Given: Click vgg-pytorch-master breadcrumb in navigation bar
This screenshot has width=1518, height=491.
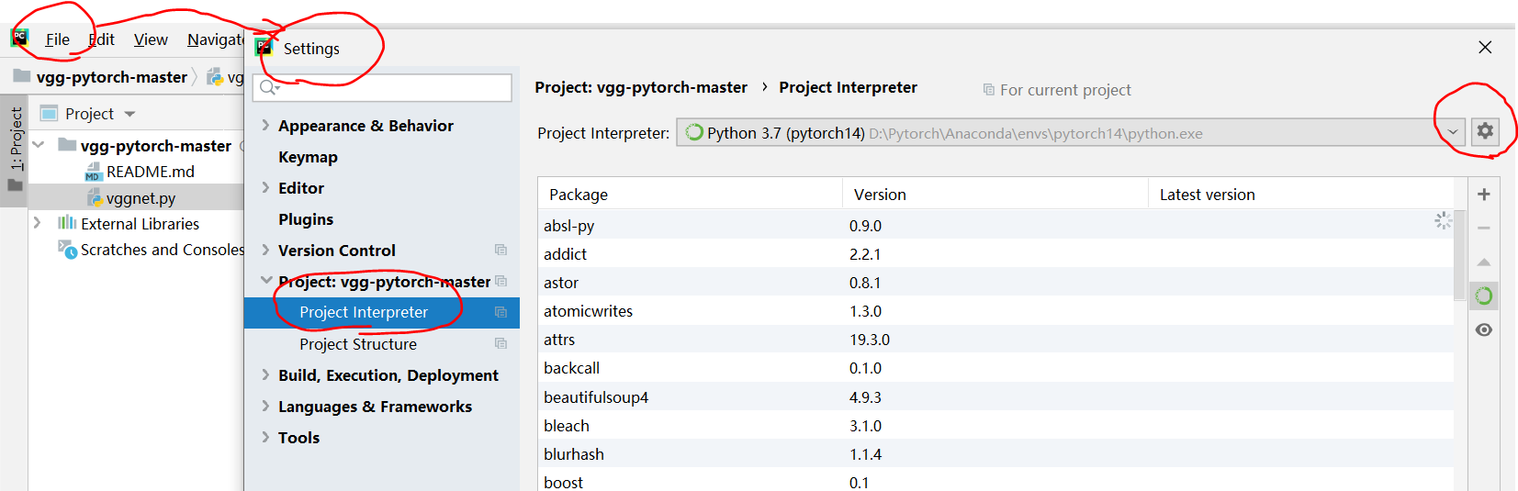Looking at the screenshot, I should pyautogui.click(x=111, y=77).
